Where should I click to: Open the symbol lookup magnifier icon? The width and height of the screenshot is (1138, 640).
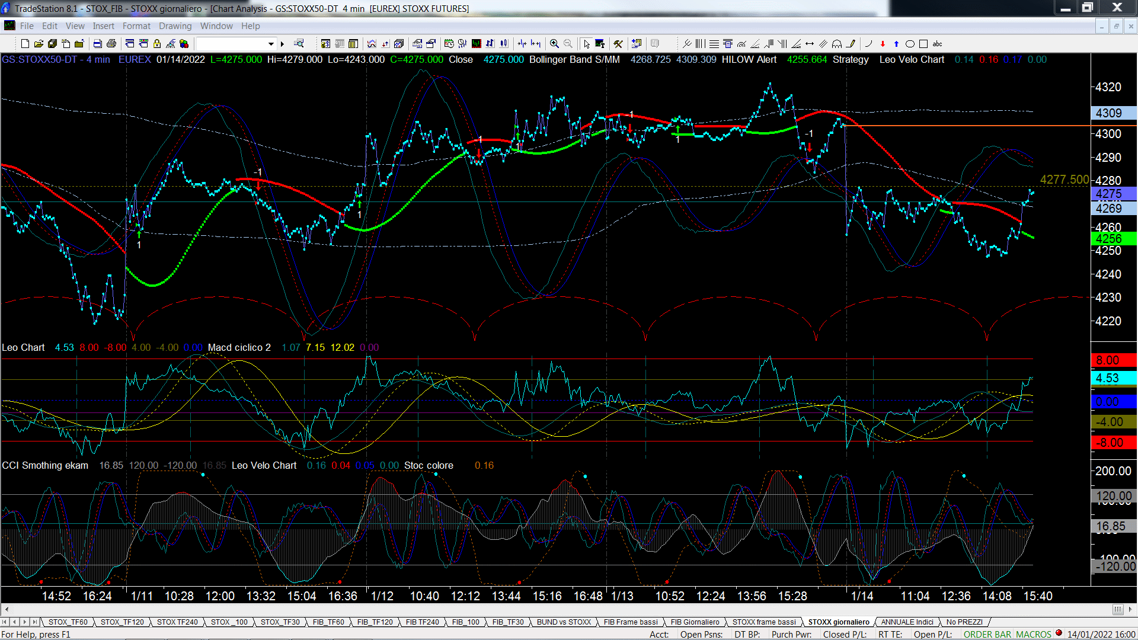pos(299,44)
